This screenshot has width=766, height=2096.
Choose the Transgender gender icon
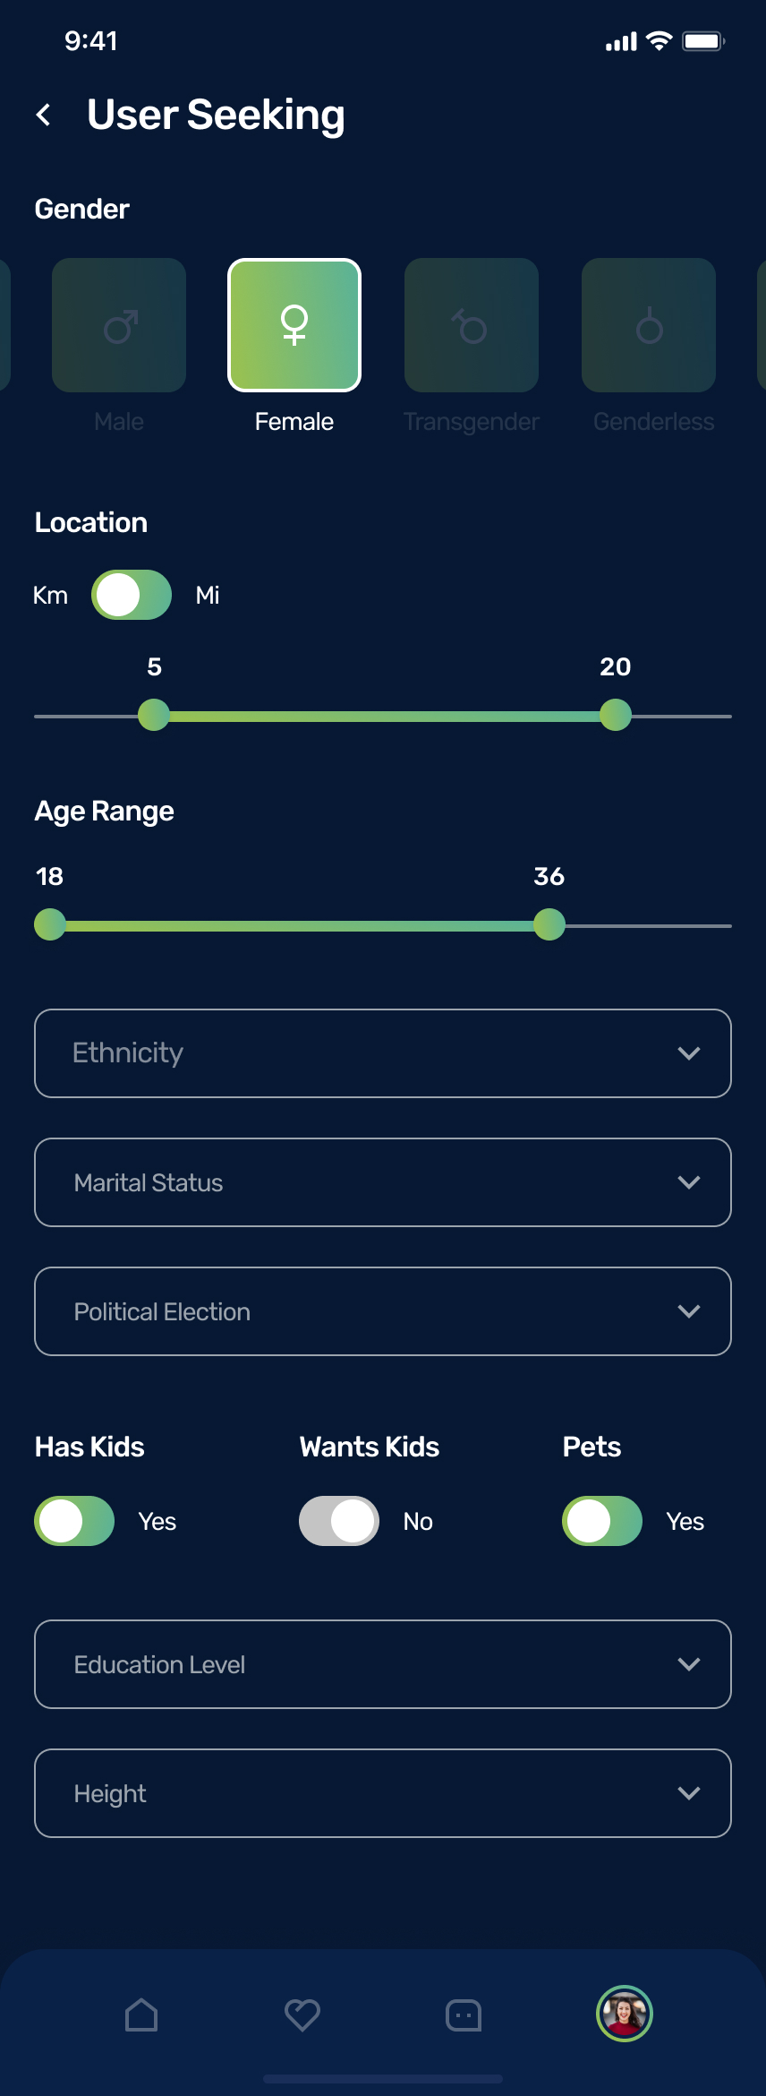(472, 326)
